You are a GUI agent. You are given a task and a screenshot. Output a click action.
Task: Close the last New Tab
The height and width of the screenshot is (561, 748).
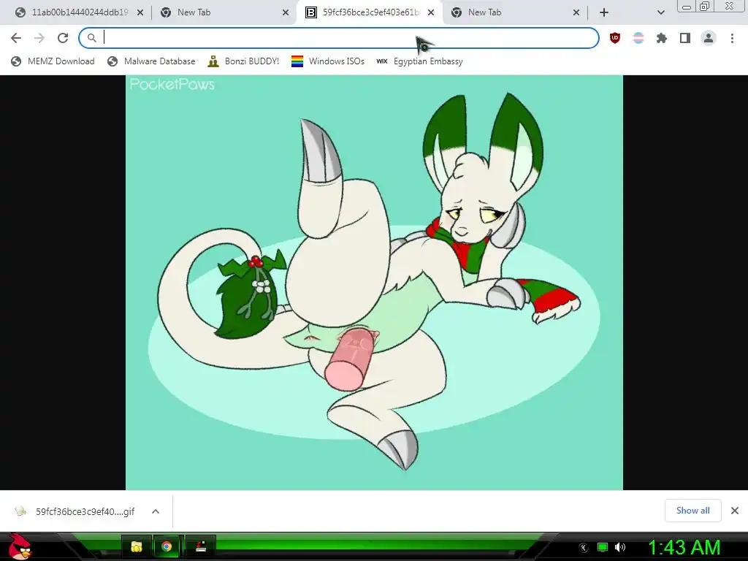pos(576,12)
